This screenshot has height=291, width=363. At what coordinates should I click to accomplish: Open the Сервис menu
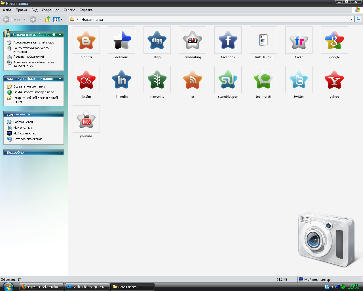pos(69,10)
